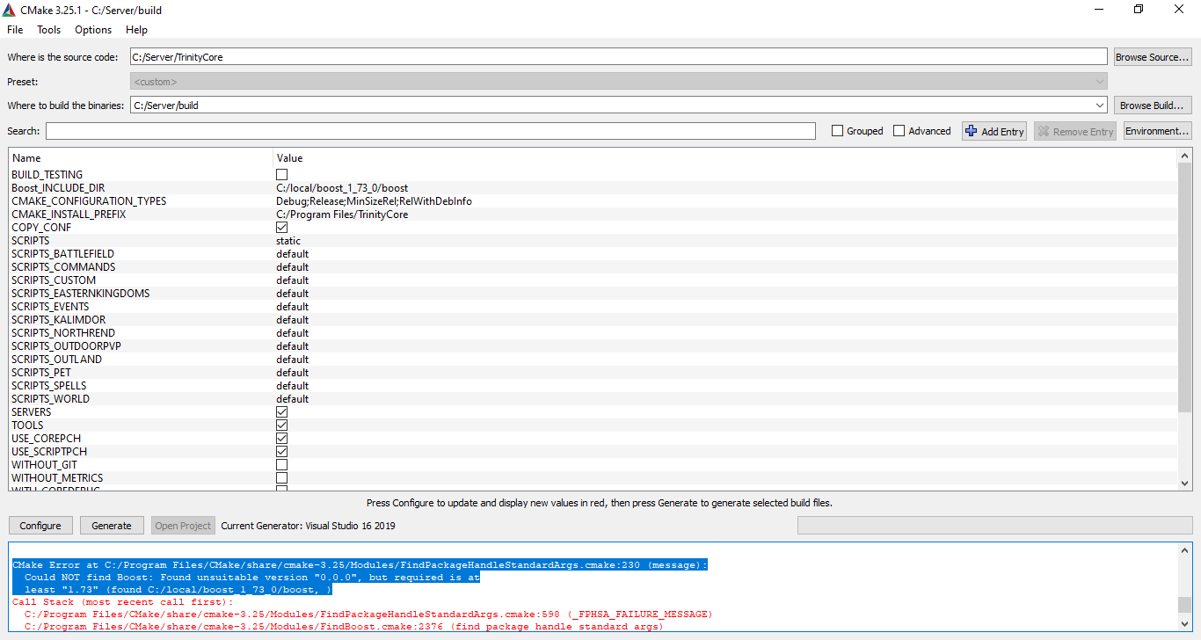Open the Environment dialog
This screenshot has height=640, width=1201.
[1157, 131]
